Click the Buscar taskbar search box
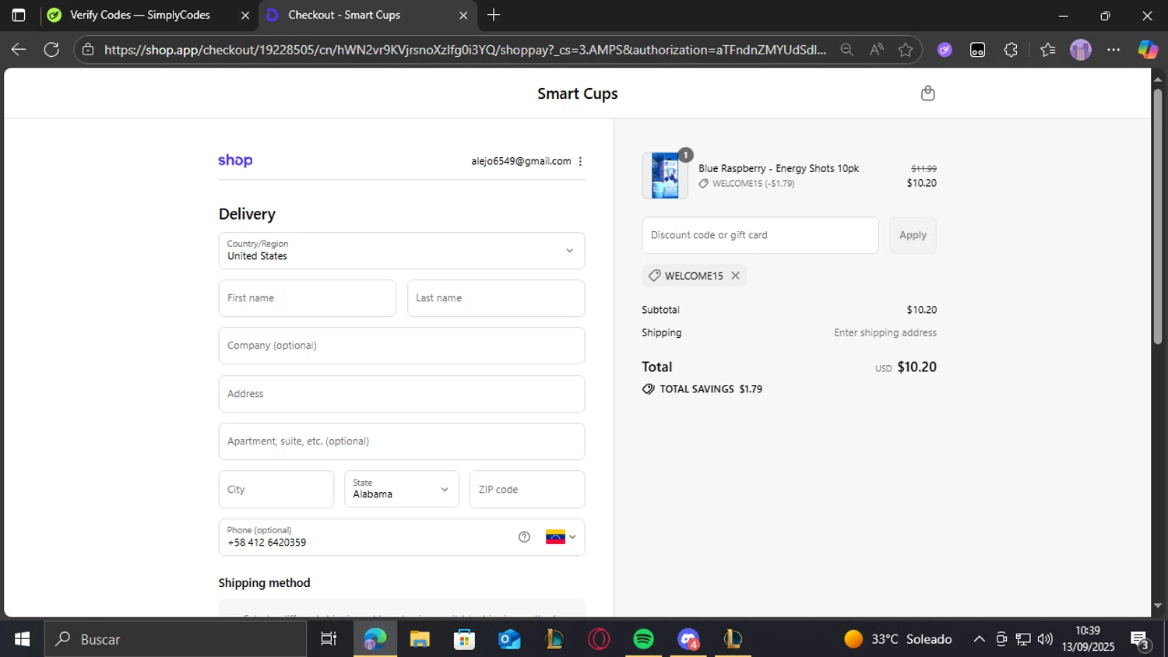This screenshot has height=657, width=1168. [175, 639]
